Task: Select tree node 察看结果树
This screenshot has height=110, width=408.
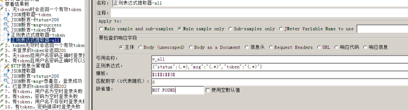Action: point(17,4)
